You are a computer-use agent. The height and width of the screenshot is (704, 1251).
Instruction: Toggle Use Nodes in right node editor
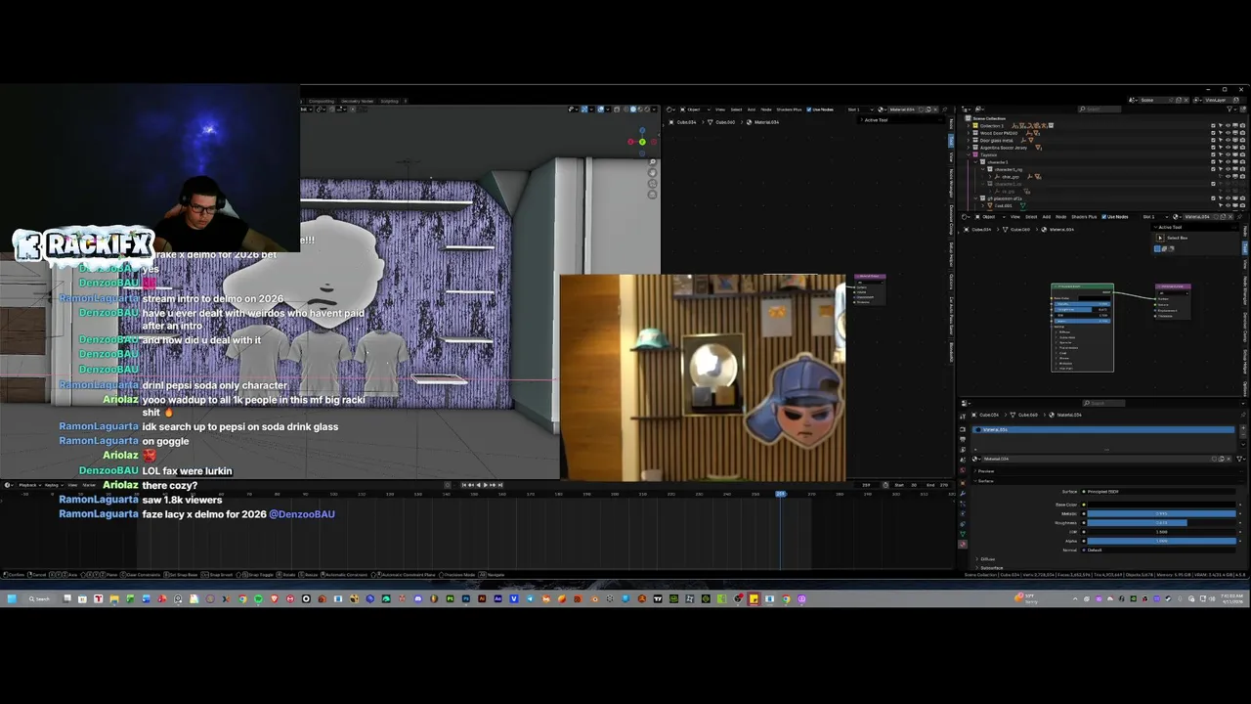[1104, 217]
